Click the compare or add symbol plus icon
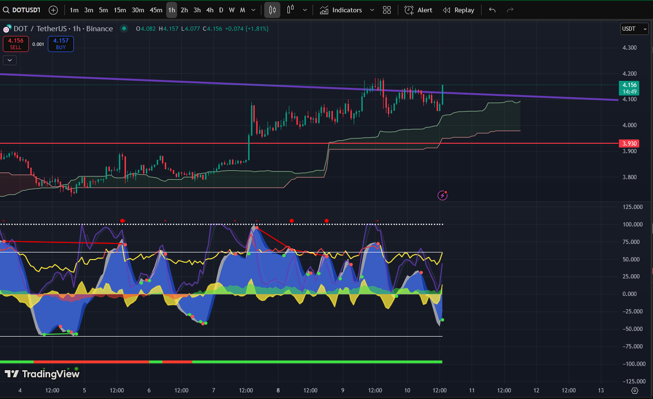Viewport: 653px width, 399px height. coord(54,10)
